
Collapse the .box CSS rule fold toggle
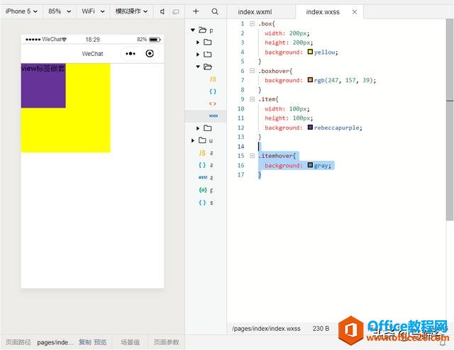pyautogui.click(x=251, y=23)
